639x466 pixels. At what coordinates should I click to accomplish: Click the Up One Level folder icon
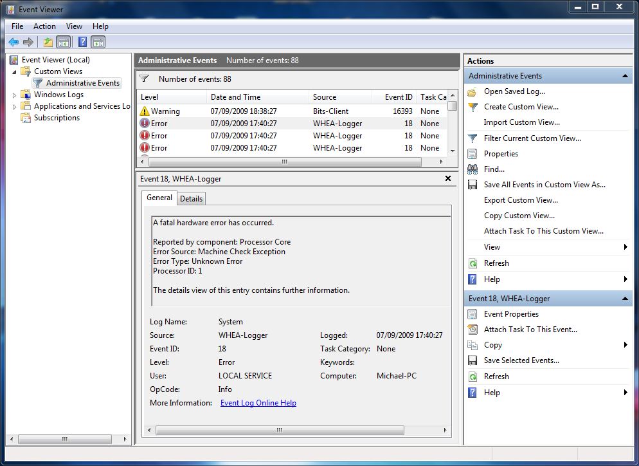click(48, 42)
